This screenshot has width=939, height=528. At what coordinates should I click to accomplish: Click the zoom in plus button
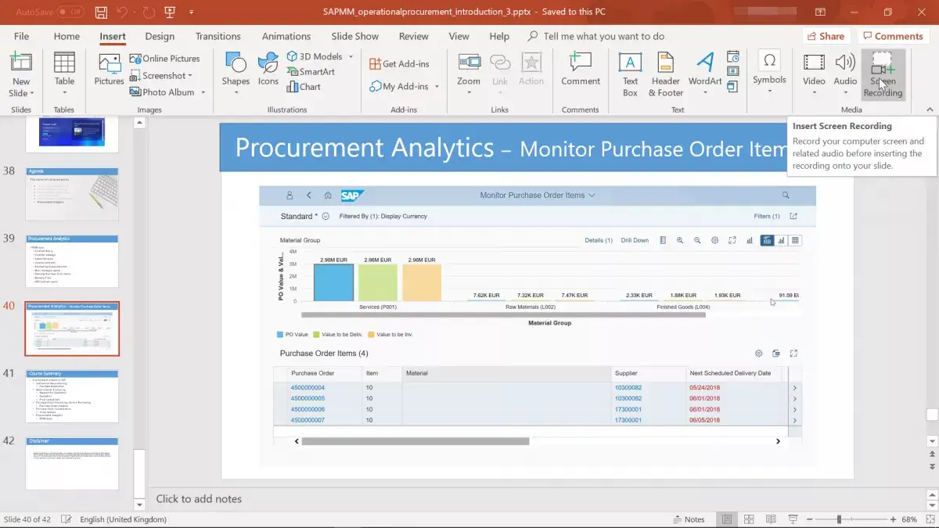[x=893, y=519]
